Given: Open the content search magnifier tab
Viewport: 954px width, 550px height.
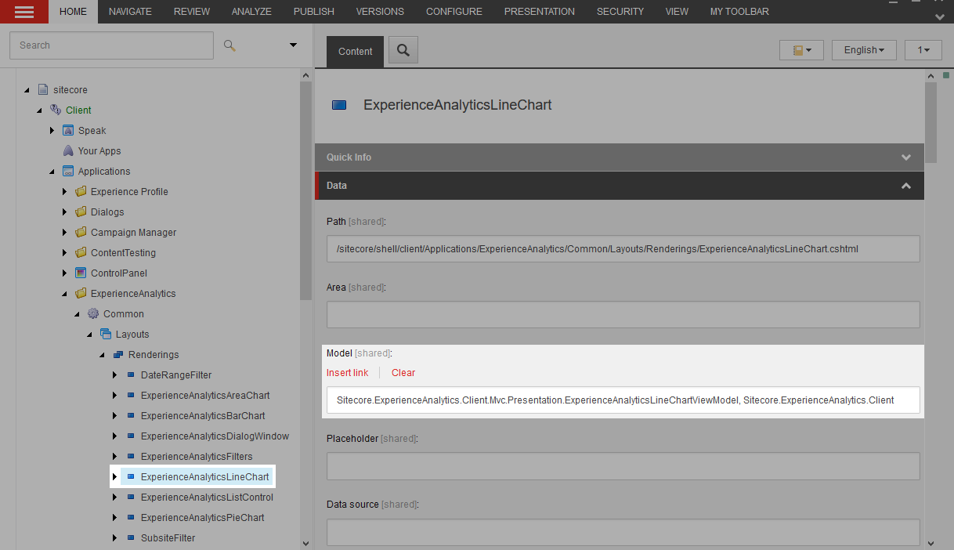Looking at the screenshot, I should point(403,50).
